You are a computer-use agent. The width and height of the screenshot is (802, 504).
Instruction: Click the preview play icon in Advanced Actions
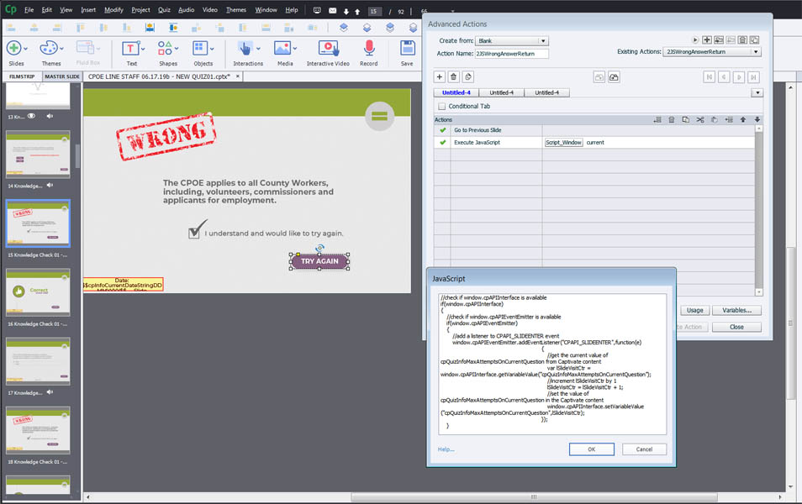(695, 40)
